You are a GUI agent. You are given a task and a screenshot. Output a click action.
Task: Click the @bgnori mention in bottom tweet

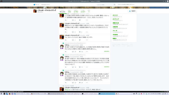click(x=68, y=89)
